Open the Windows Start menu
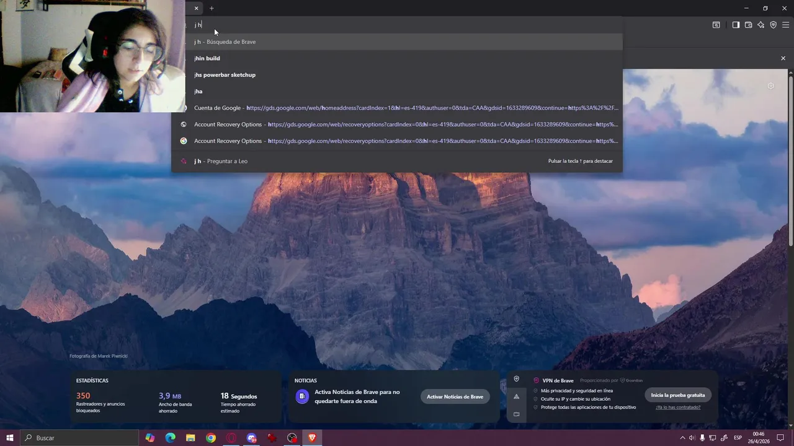 [x=9, y=438]
